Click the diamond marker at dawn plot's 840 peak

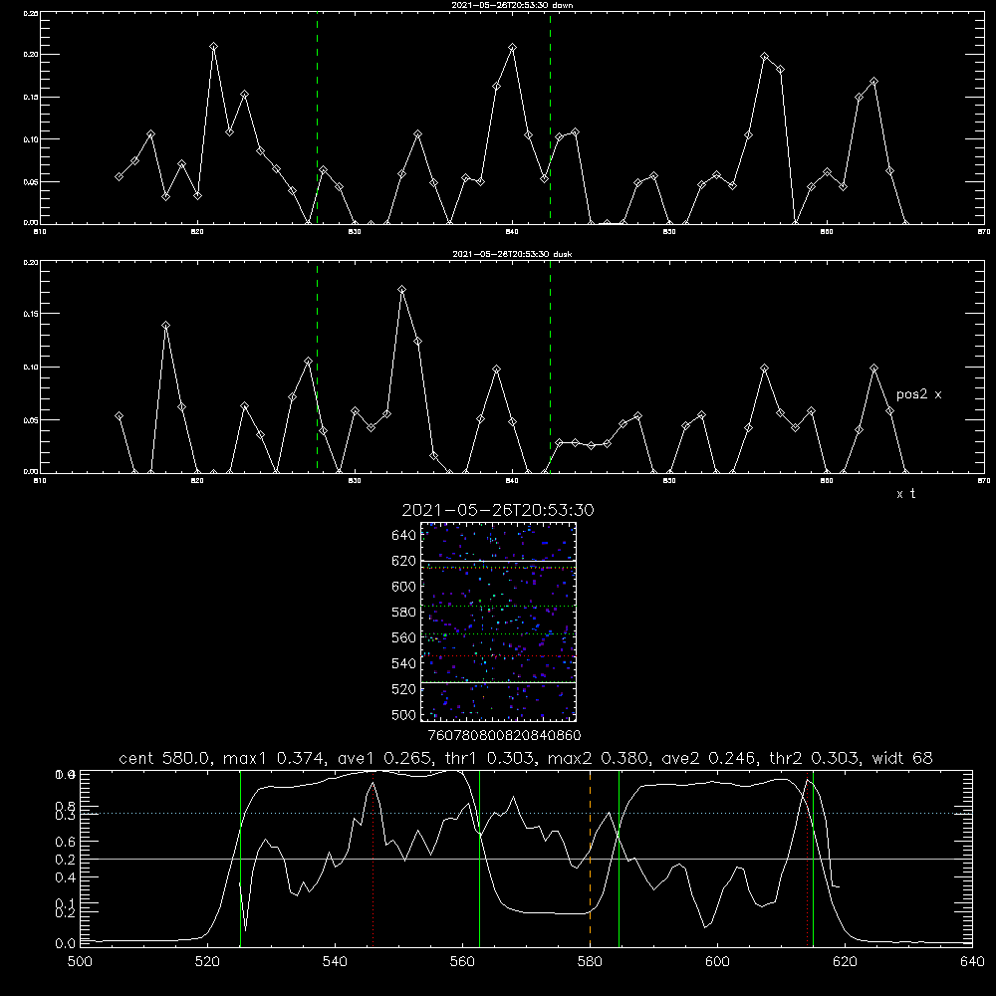click(513, 47)
